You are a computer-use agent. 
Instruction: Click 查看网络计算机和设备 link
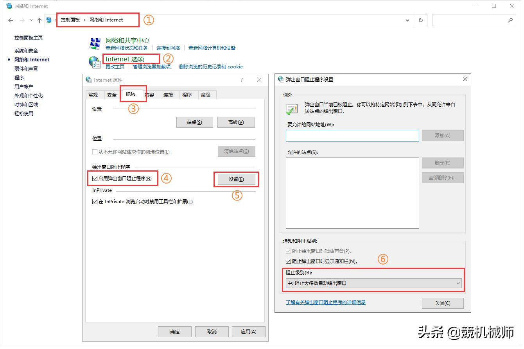[x=212, y=48]
